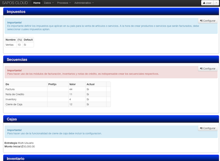Click the Prefijo column header
This screenshot has height=161, width=220.
click(52, 84)
